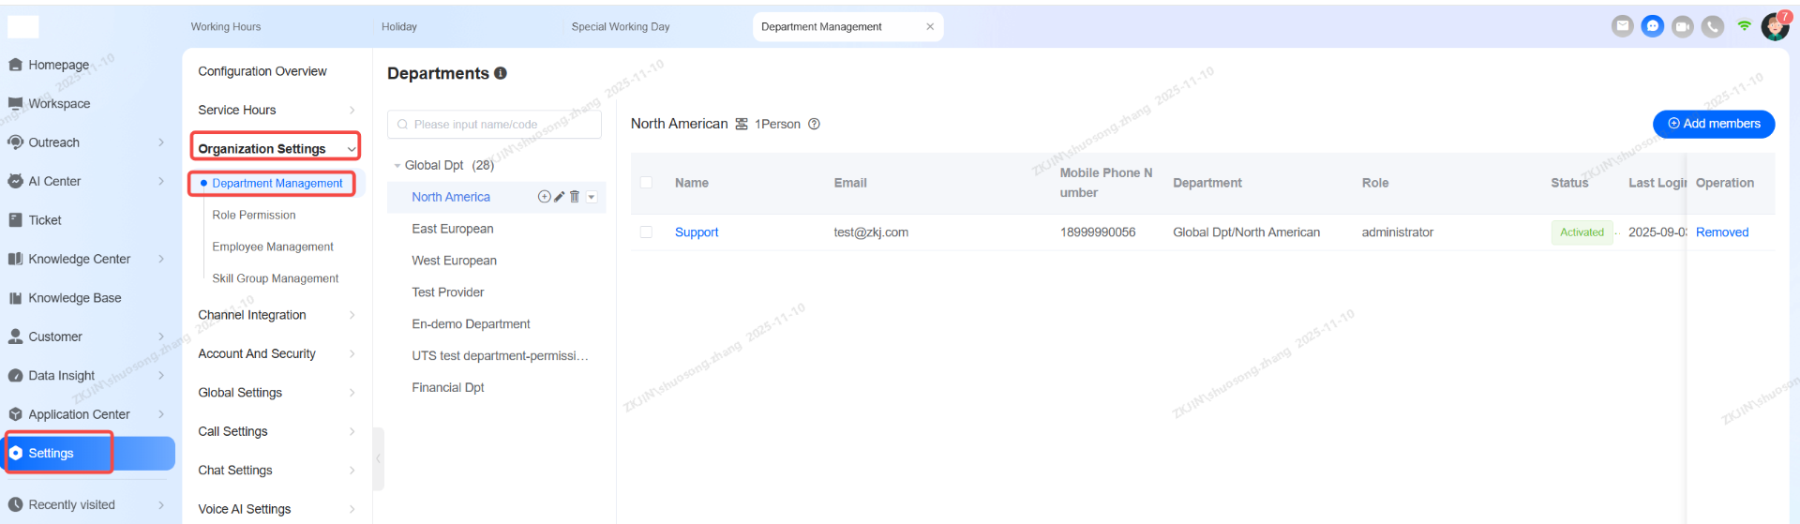Screen dimensions: 1800x524
Task: Click the pencil edit icon beside North America
Action: [560, 197]
